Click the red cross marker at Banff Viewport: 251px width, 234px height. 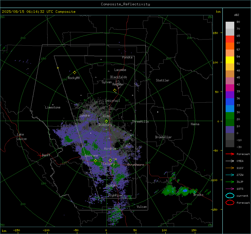point(40,155)
